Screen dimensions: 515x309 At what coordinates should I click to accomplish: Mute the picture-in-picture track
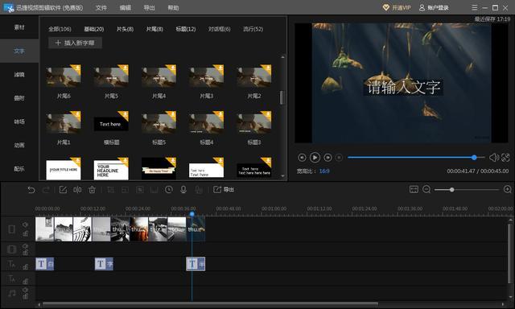[x=25, y=246]
